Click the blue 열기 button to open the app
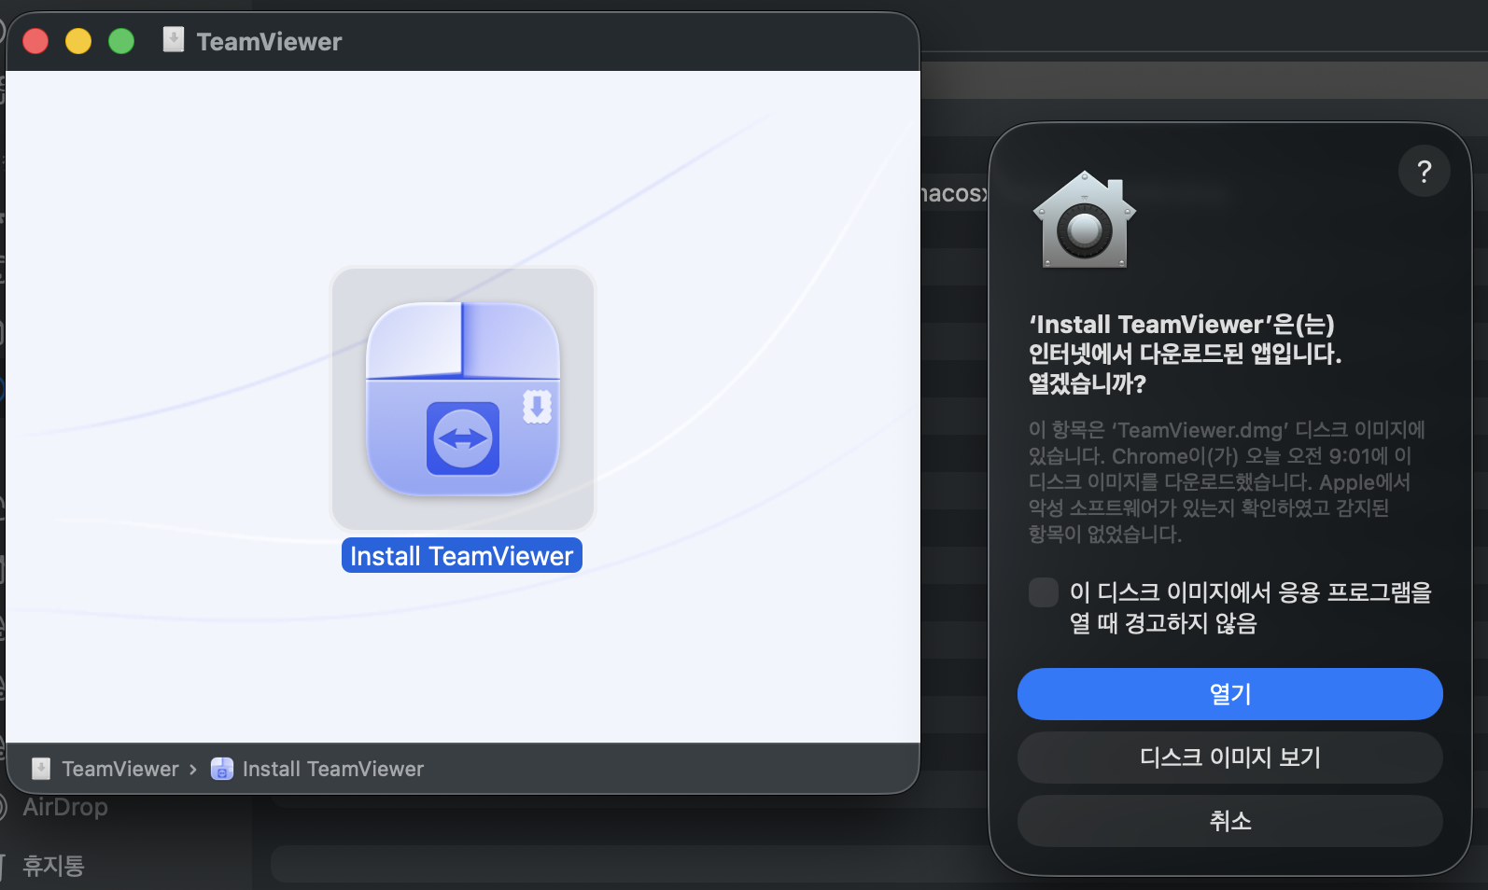The image size is (1488, 890). pos(1229,694)
